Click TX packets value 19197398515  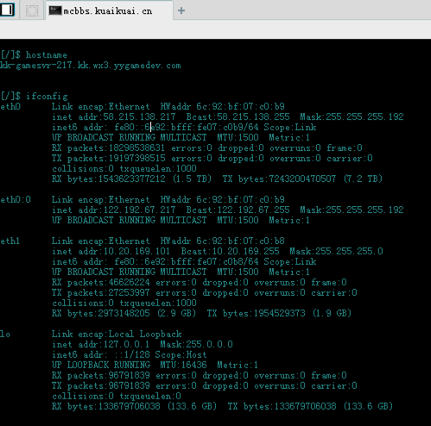pos(136,158)
